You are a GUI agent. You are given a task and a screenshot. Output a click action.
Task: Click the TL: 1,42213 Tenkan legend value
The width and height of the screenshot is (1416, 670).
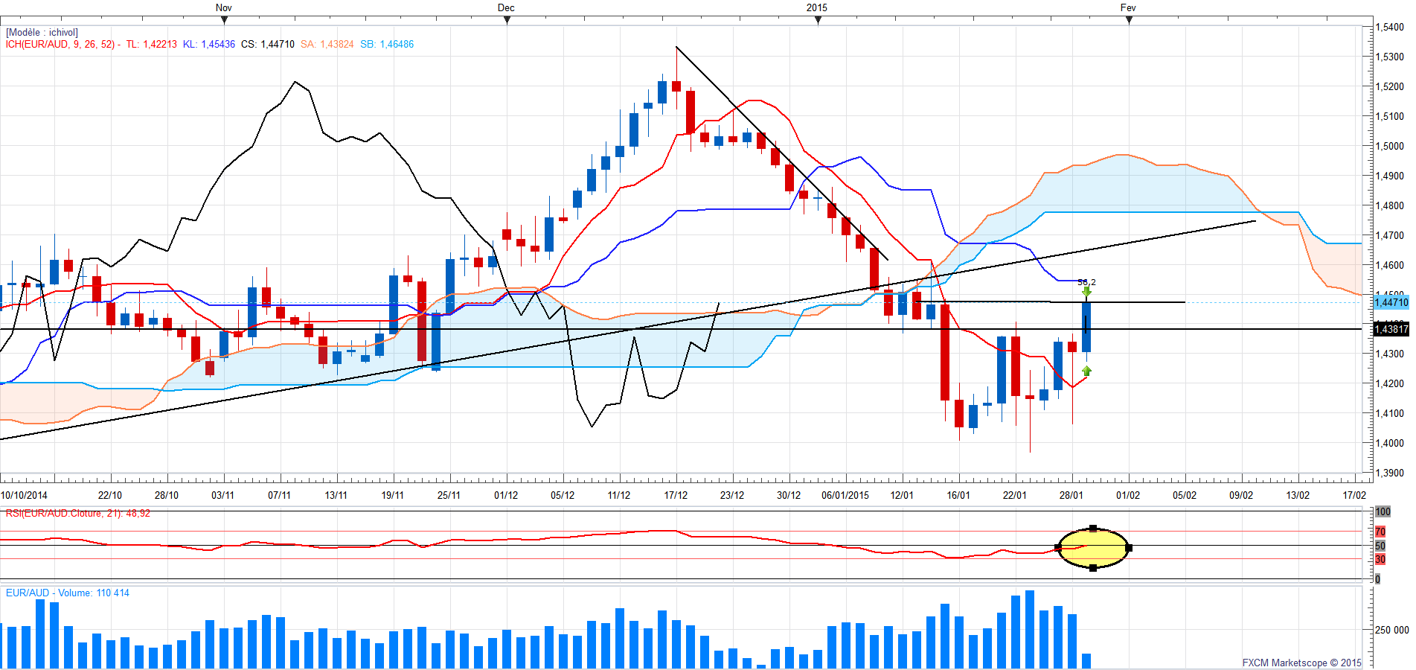coord(151,44)
